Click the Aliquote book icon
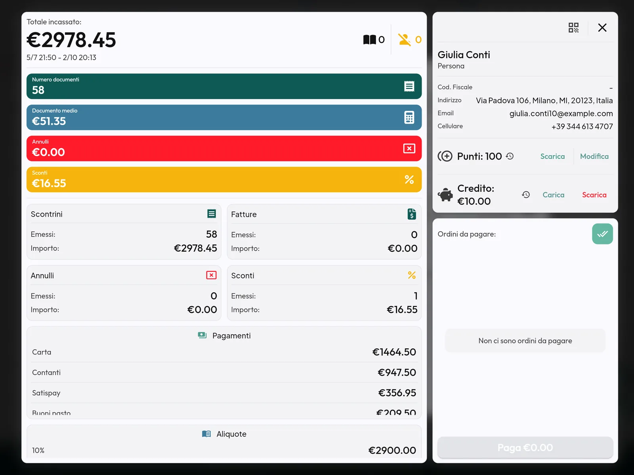Viewport: 634px width, 475px height. [206, 434]
